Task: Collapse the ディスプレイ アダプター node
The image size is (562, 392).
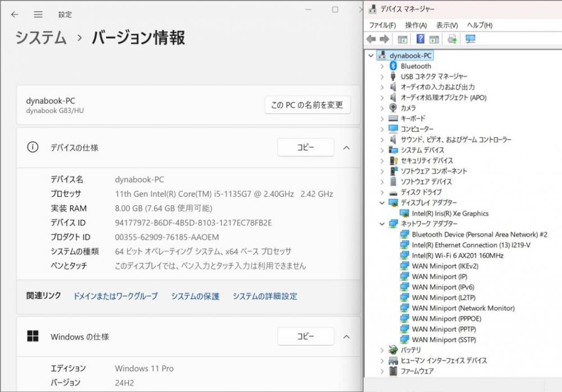Action: 382,203
